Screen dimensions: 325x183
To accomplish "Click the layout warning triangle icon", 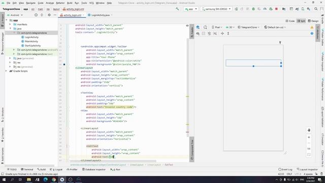I will [x=312, y=27].
